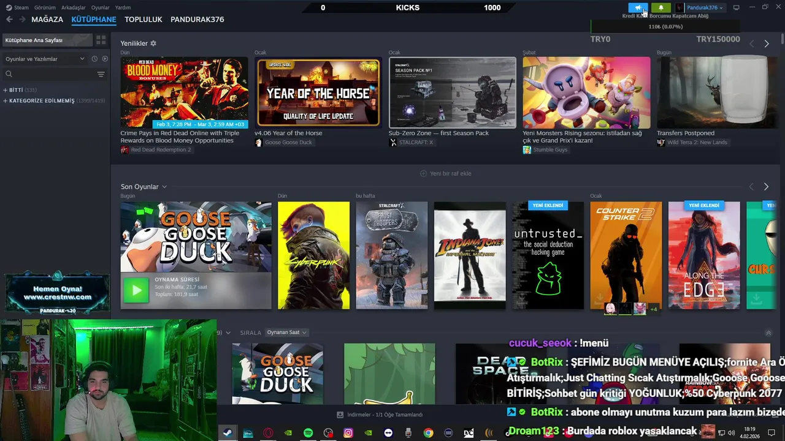Open Goose Goose Duck in lower shelf
This screenshot has height=441, width=785.
(x=277, y=374)
